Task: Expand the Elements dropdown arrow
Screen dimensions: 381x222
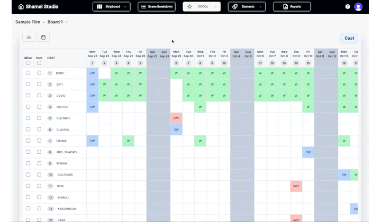Action: pyautogui.click(x=261, y=7)
